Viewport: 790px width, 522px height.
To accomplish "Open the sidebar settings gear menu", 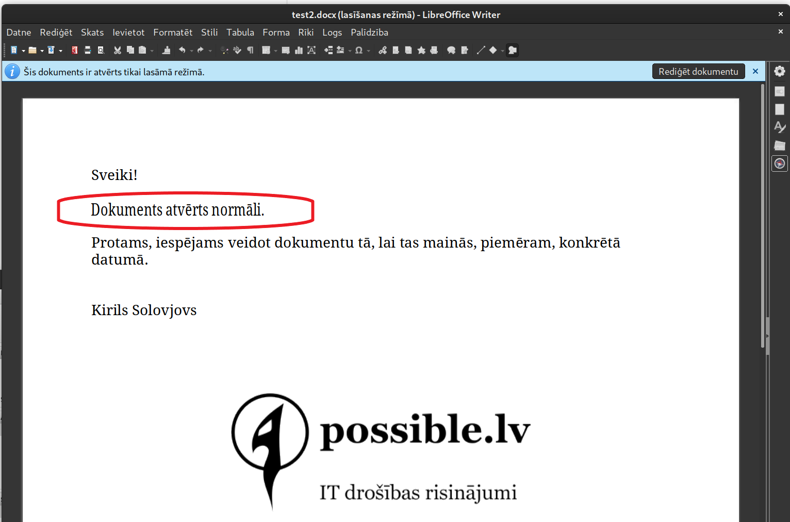I will tap(780, 71).
